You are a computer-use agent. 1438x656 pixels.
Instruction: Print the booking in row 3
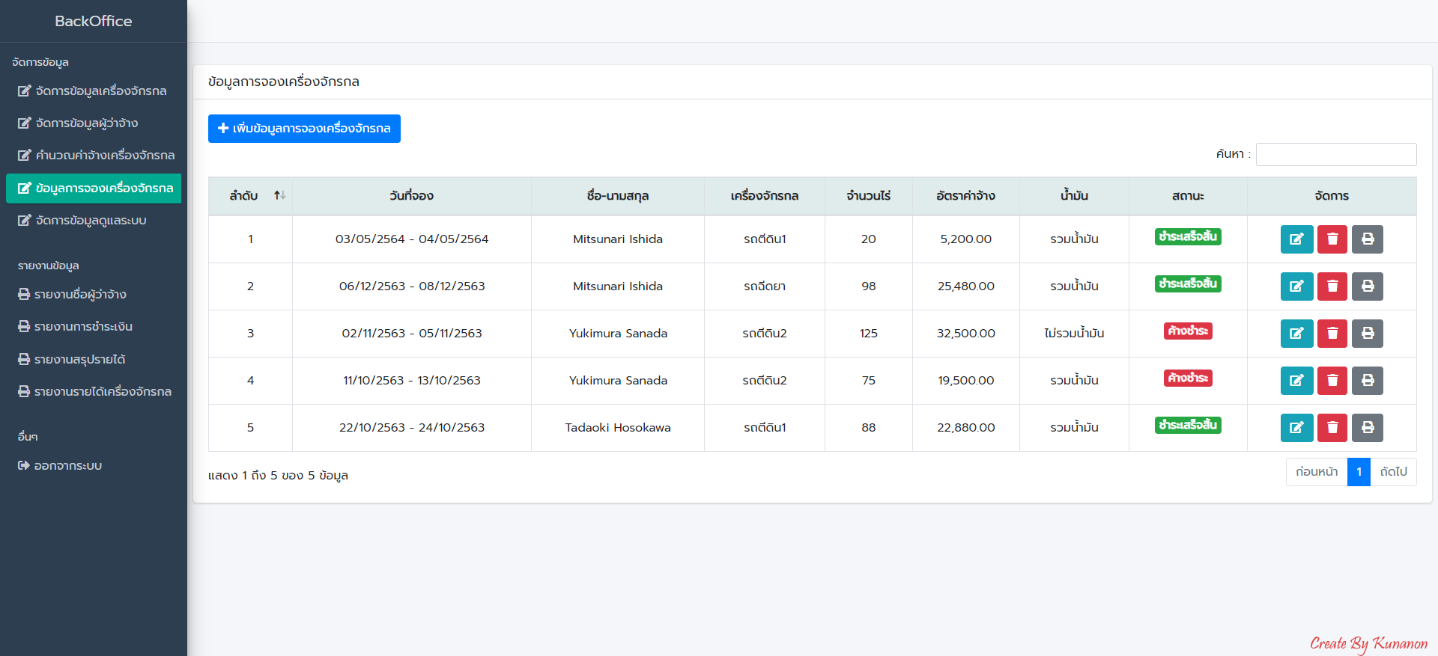[1367, 334]
